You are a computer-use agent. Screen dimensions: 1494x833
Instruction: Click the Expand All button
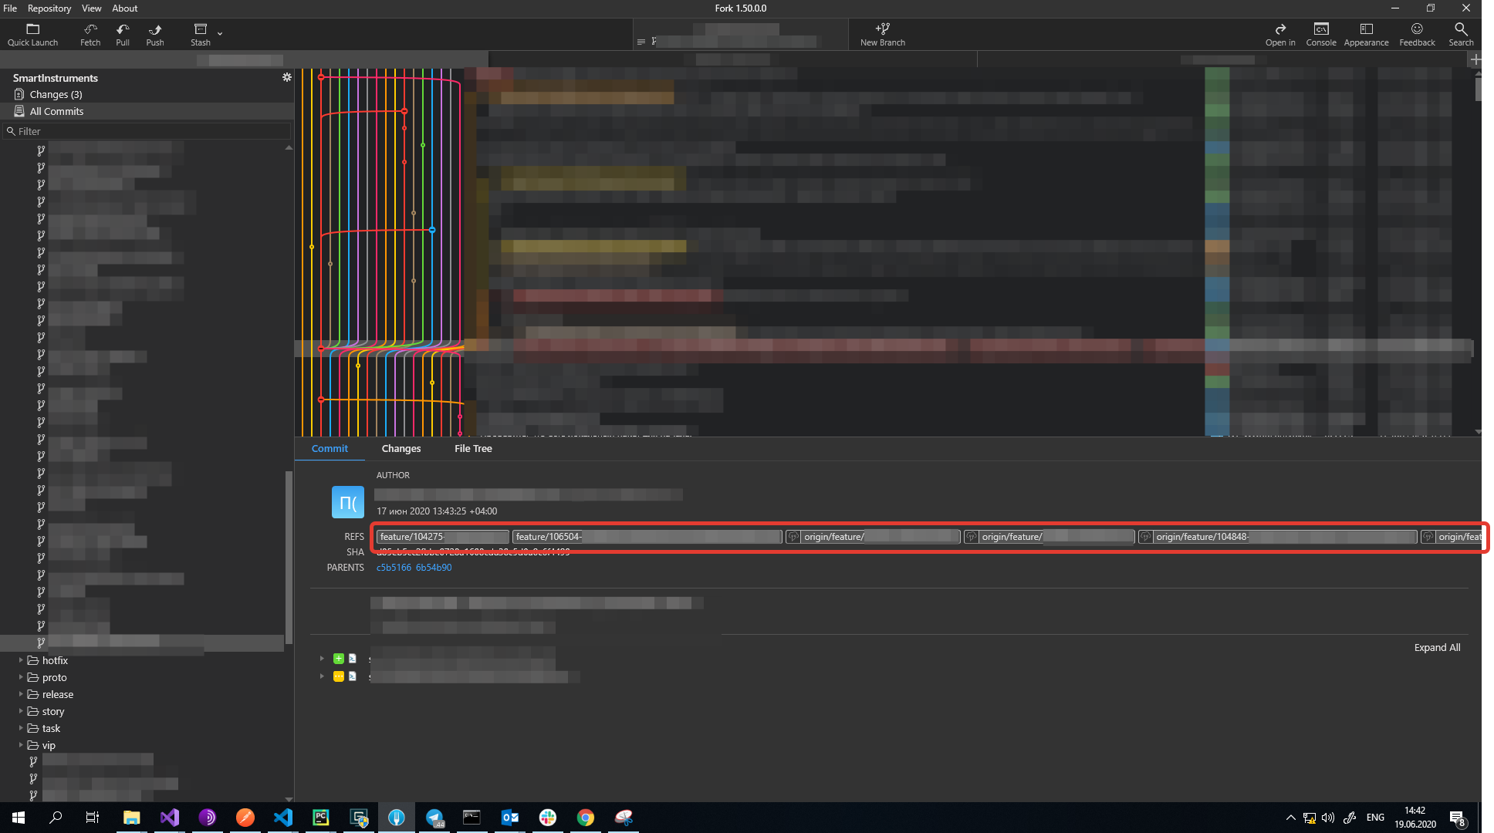1436,647
